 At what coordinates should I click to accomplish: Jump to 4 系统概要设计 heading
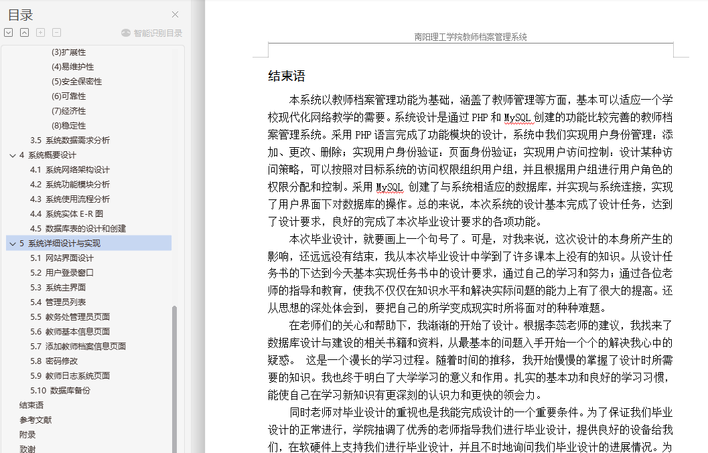(48, 155)
